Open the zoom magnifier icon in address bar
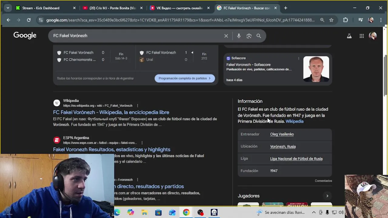388x218 pixels. 322,20
